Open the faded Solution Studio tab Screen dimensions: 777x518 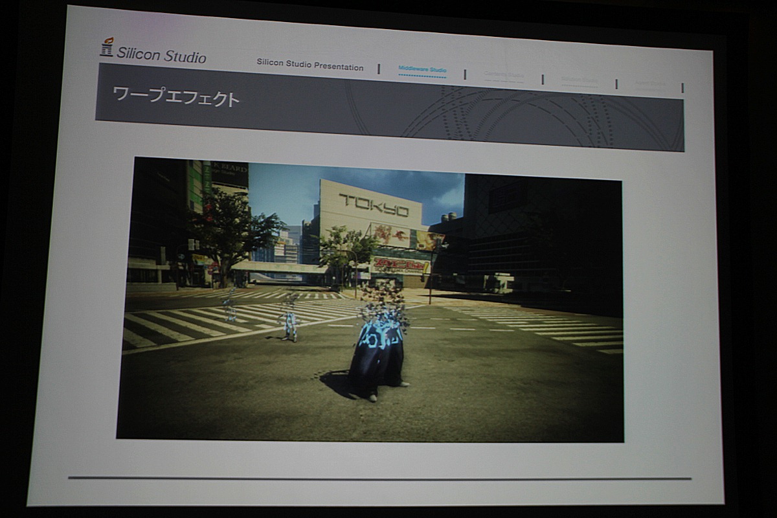pos(580,80)
